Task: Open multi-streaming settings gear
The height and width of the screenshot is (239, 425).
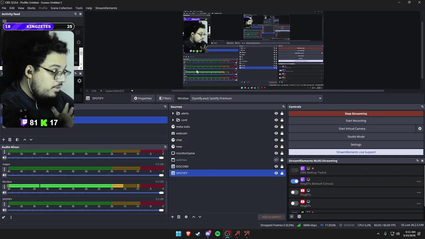Action: [299, 216]
